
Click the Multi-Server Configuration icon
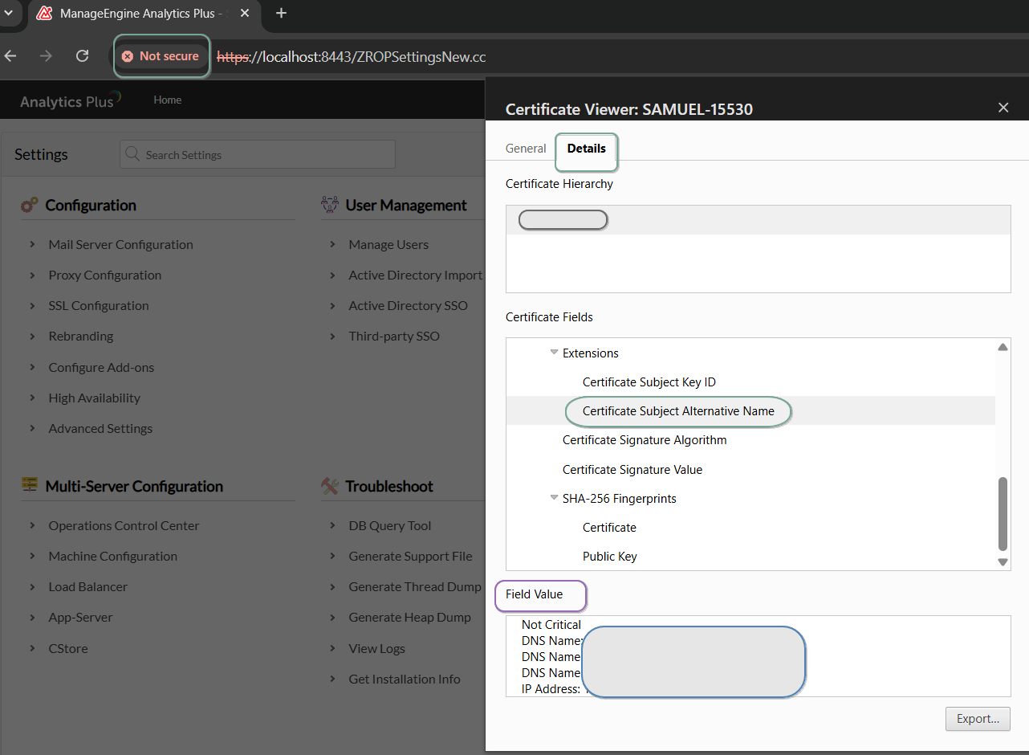[30, 486]
